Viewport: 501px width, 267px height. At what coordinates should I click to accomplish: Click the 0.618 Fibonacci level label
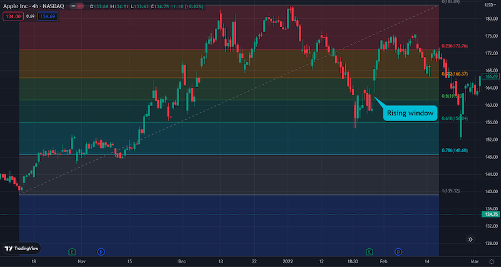(455, 118)
